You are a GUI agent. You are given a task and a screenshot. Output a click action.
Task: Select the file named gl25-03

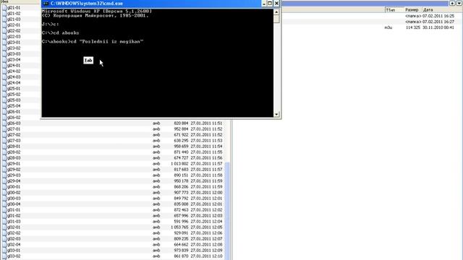pyautogui.click(x=14, y=100)
